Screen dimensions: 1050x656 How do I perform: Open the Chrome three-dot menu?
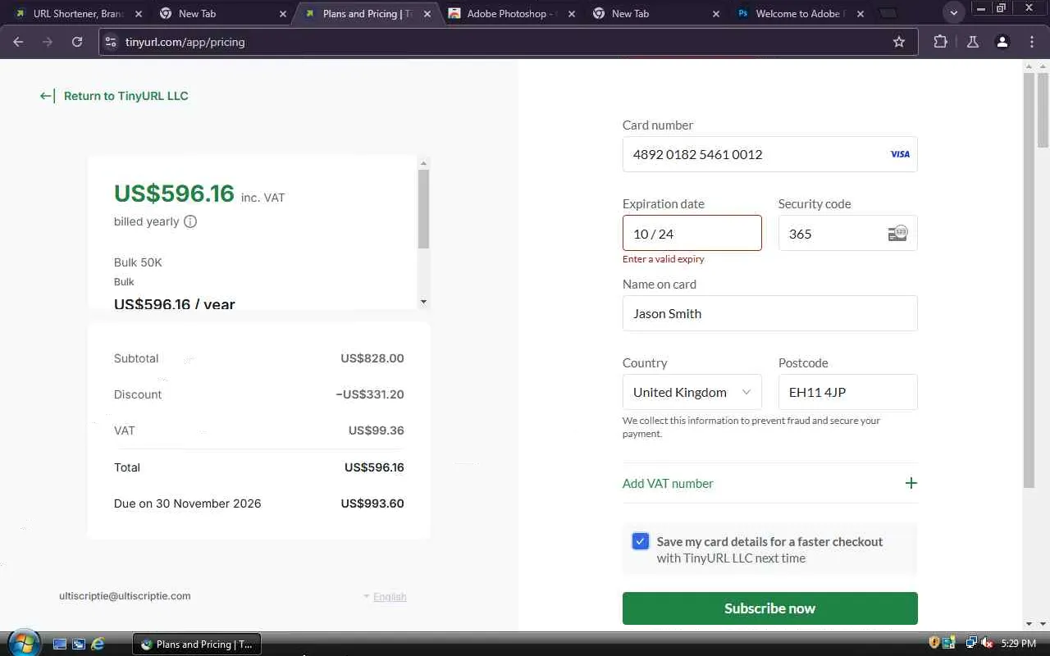tap(1032, 42)
